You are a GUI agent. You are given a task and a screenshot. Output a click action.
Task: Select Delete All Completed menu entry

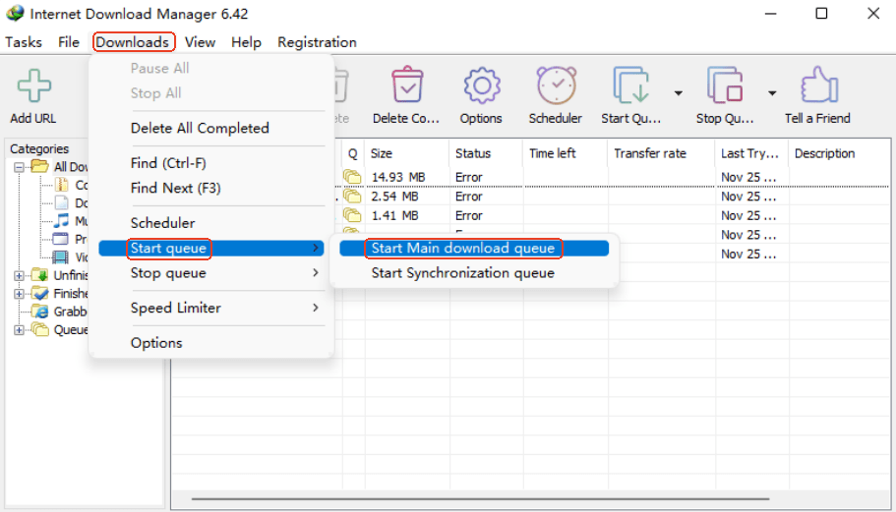pos(200,128)
